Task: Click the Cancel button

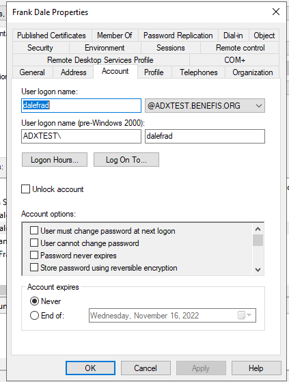Action: (146, 368)
